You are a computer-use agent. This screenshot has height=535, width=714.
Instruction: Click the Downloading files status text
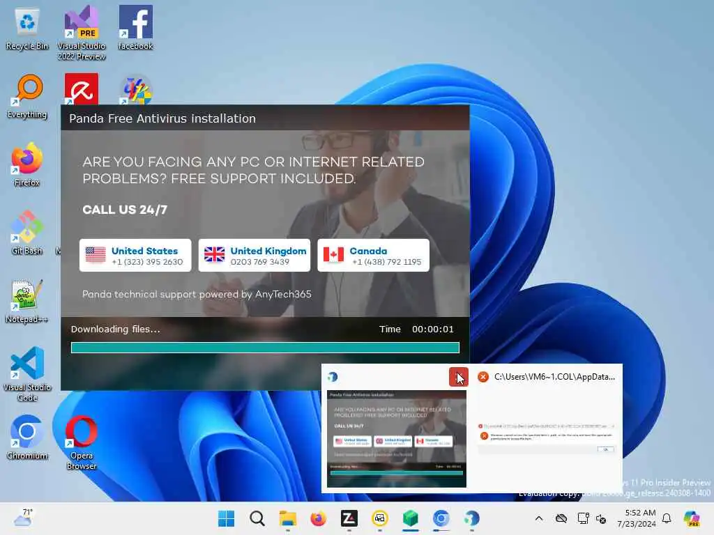[x=116, y=329]
